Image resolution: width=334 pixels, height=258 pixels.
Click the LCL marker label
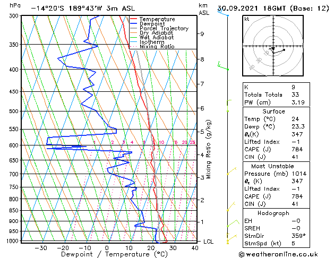tap(208, 242)
